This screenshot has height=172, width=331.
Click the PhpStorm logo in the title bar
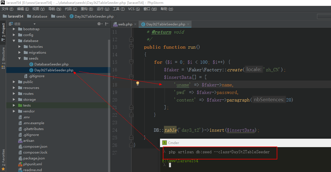[3, 3]
